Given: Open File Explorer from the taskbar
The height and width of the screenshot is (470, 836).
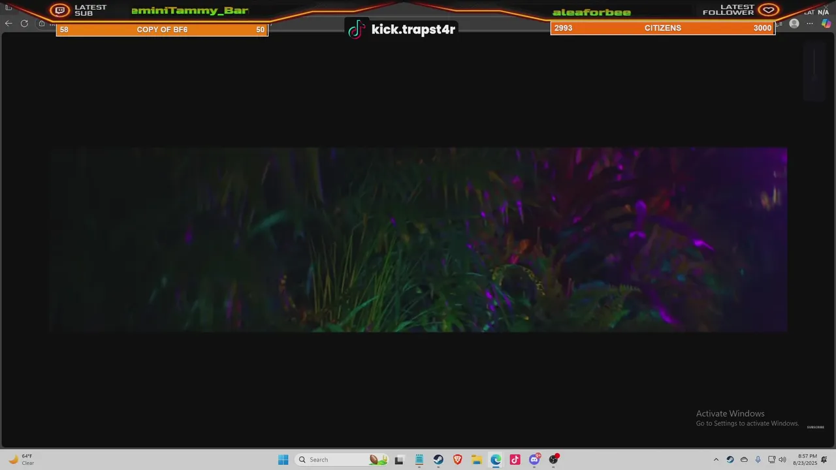Looking at the screenshot, I should click(x=477, y=460).
